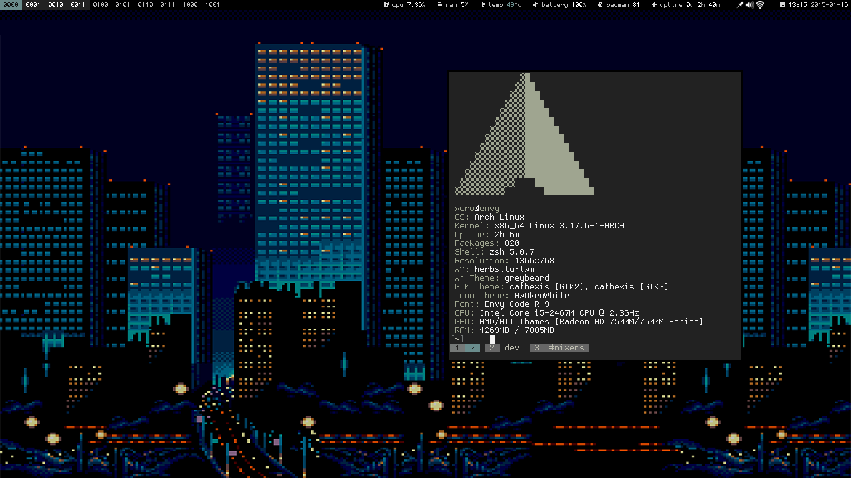851x478 pixels.
Task: Switch to workspace tag 0001
Action: [33, 5]
